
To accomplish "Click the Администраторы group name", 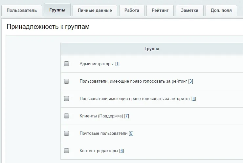I will tap(97, 64).
